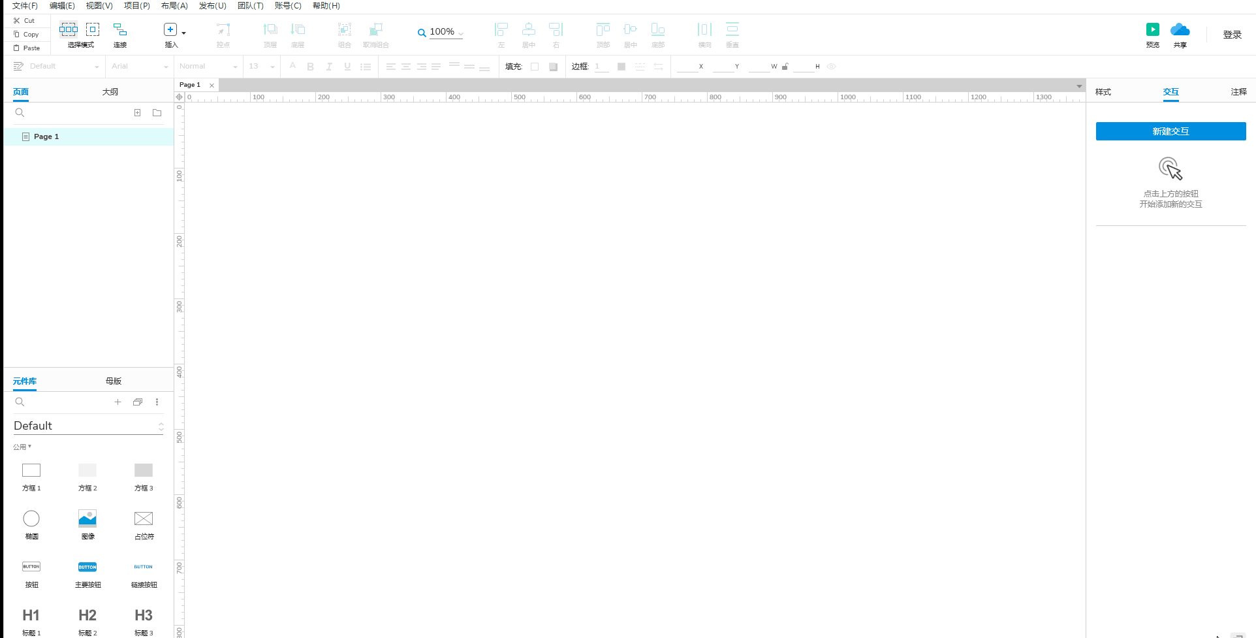Click the 登录 login button
This screenshot has width=1256, height=638.
[1232, 35]
